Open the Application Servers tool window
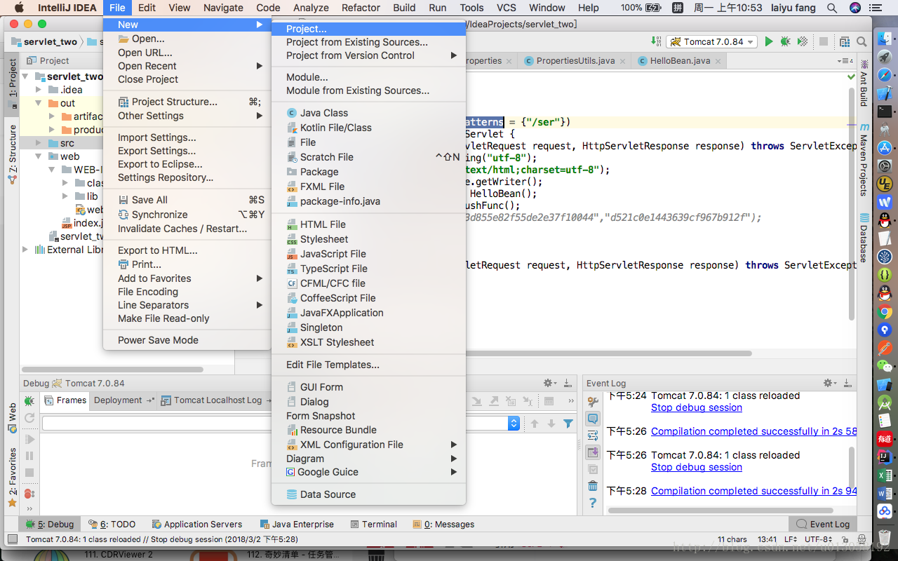 tap(196, 524)
